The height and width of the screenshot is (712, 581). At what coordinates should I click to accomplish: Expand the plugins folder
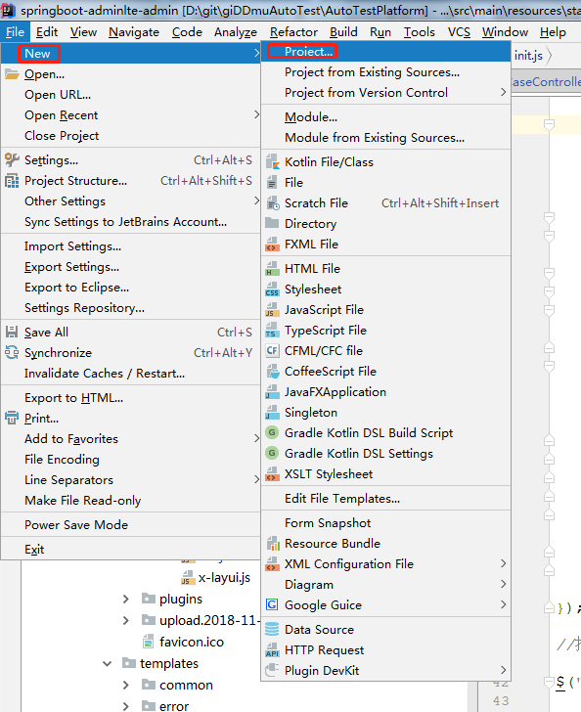126,600
